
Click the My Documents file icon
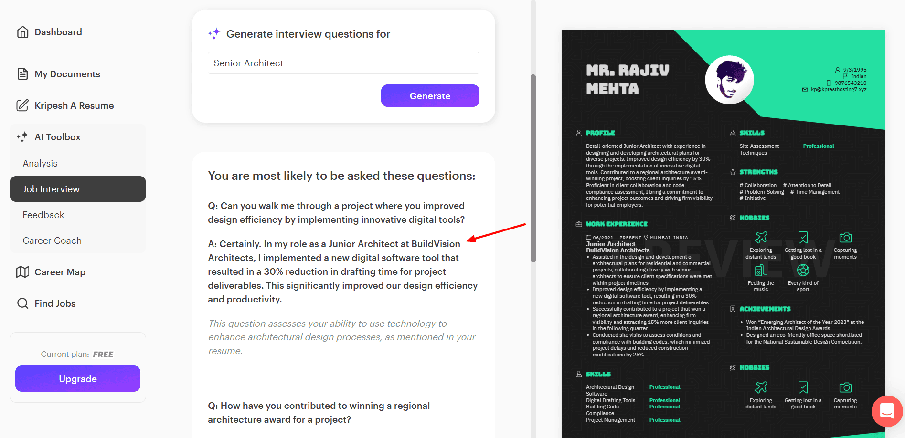click(x=22, y=74)
